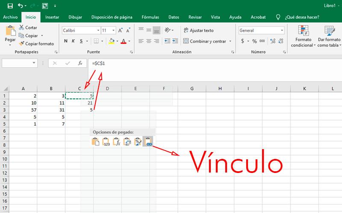Decrease font size with small A
Screen dimensions: 342x213
(x=128, y=30)
